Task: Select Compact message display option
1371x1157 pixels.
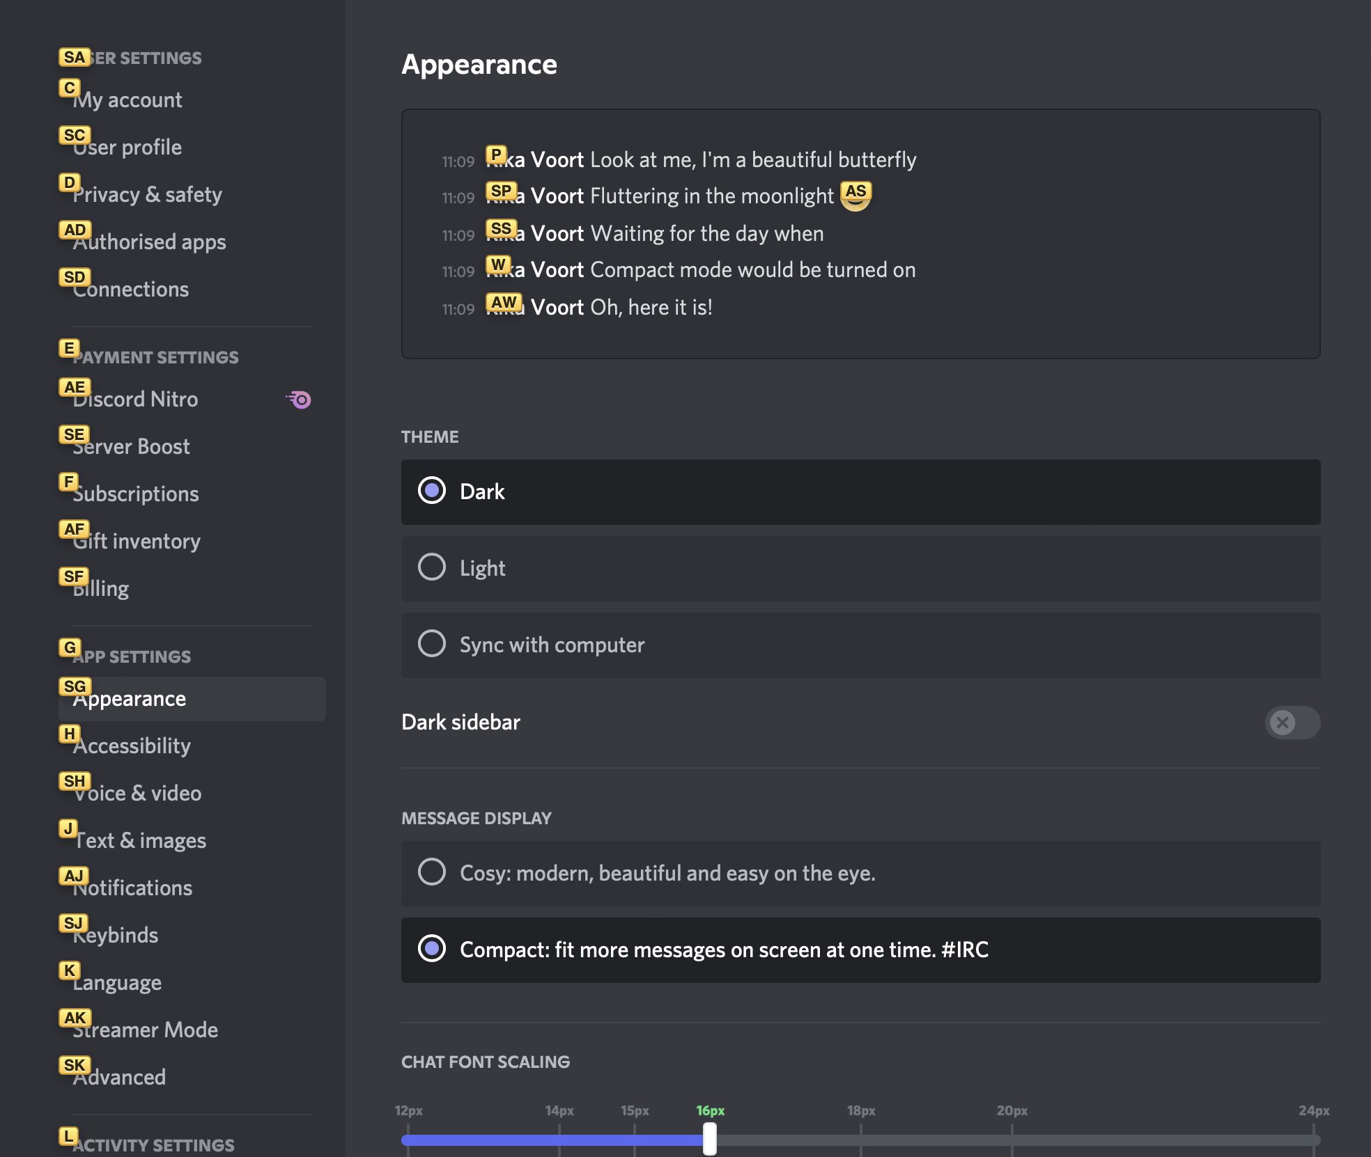Action: click(432, 949)
